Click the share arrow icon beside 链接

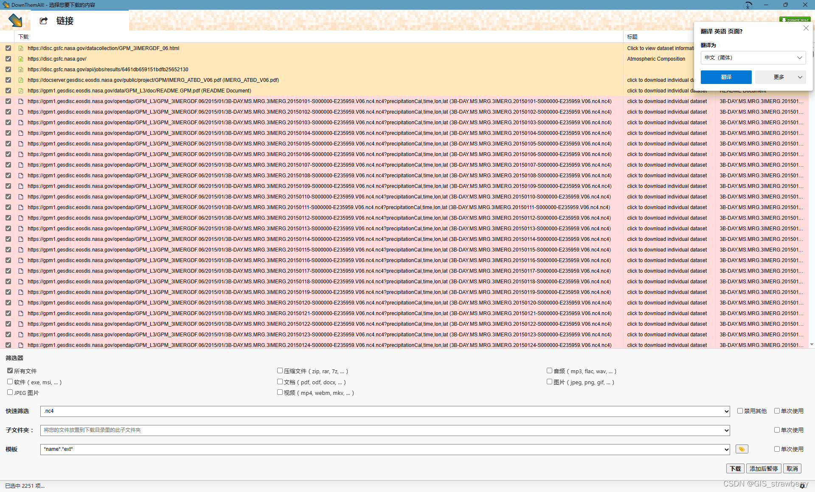[x=43, y=21]
